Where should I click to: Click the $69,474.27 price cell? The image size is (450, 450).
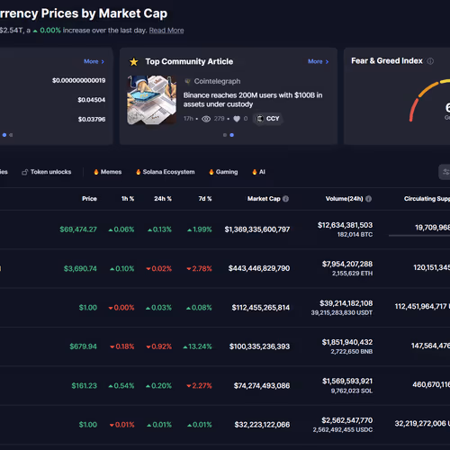[78, 229]
